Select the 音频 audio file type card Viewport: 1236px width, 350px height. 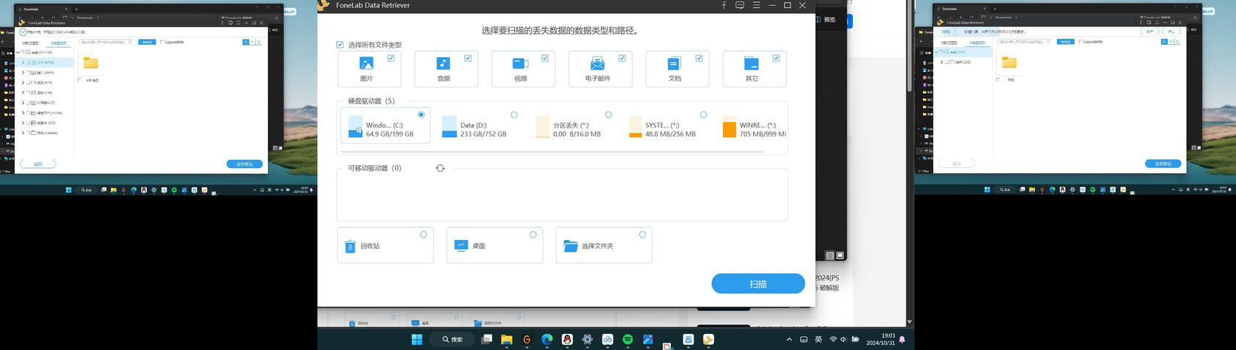446,69
